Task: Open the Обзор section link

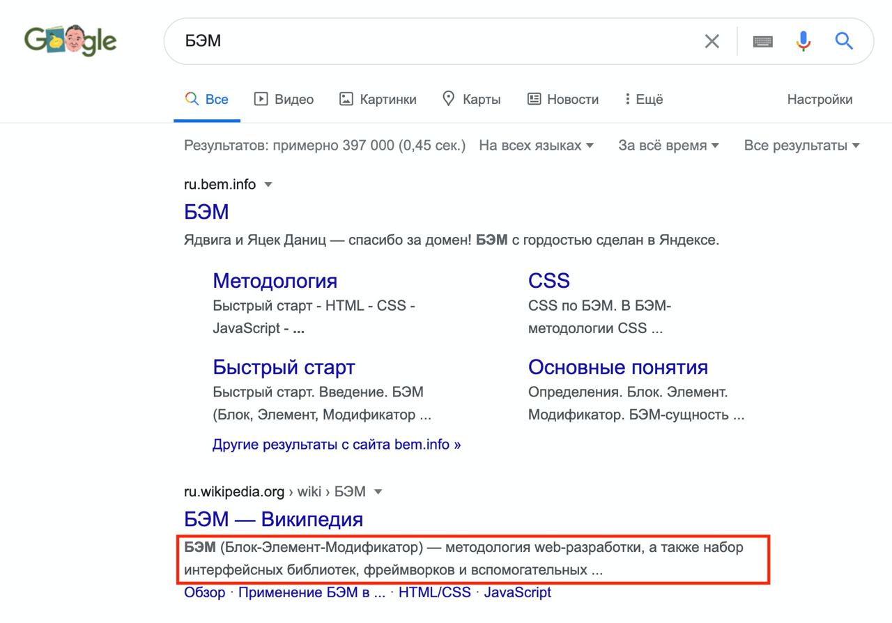Action: (204, 593)
